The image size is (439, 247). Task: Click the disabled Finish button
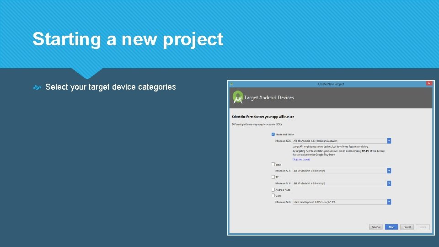pos(423,227)
